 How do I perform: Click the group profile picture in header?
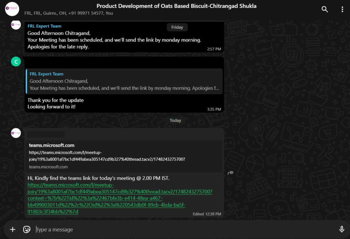(x=12, y=9)
